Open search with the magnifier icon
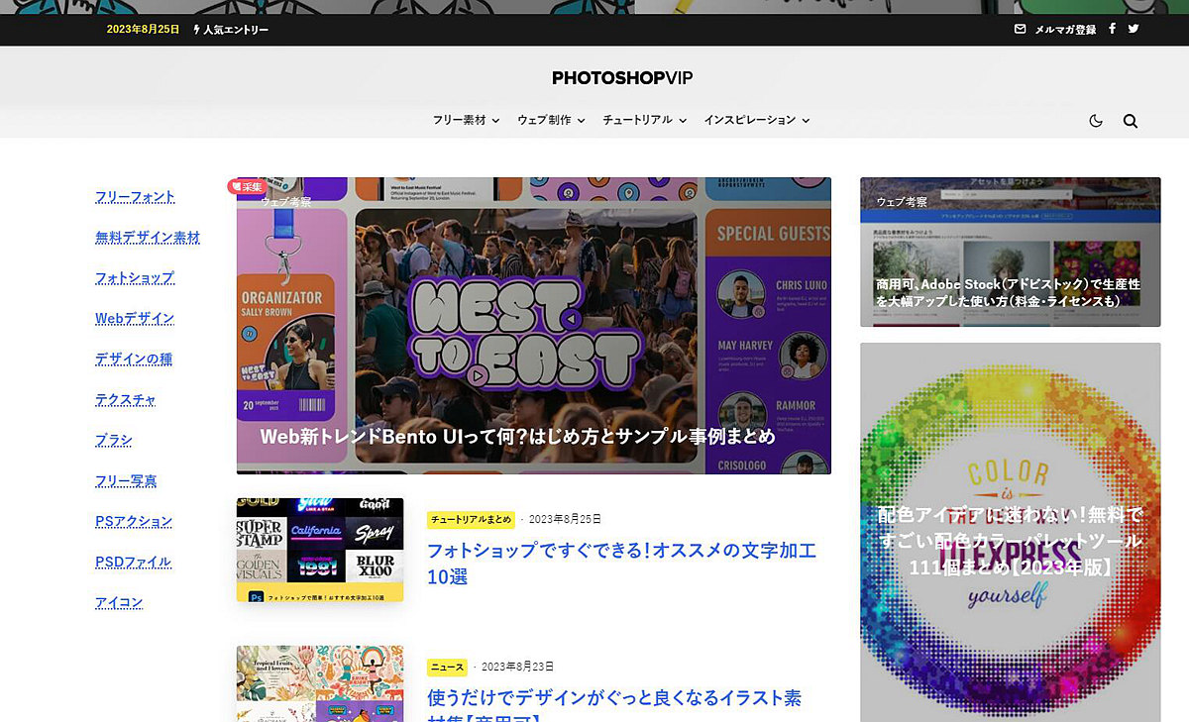Viewport: 1189px width, 722px height. 1131,121
